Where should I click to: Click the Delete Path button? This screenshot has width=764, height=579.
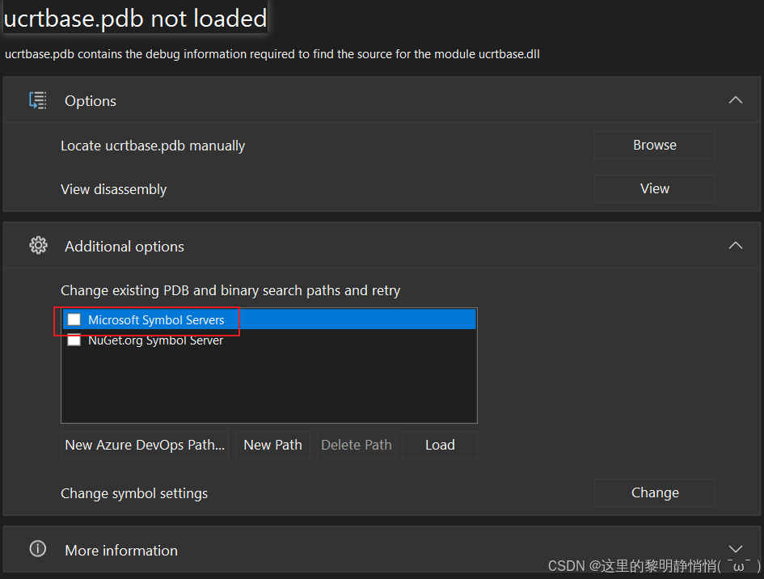tap(356, 444)
